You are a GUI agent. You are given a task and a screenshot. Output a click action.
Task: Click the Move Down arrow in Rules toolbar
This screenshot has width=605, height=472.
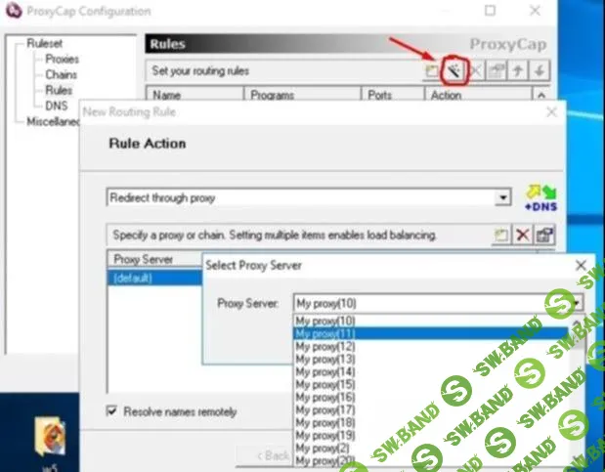[x=540, y=71]
